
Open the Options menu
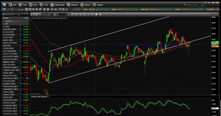tap(85, 5)
